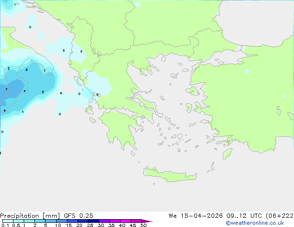Select the 10–15 mm blue legend swatch
The width and height of the screenshot is (294, 227).
click(x=62, y=221)
